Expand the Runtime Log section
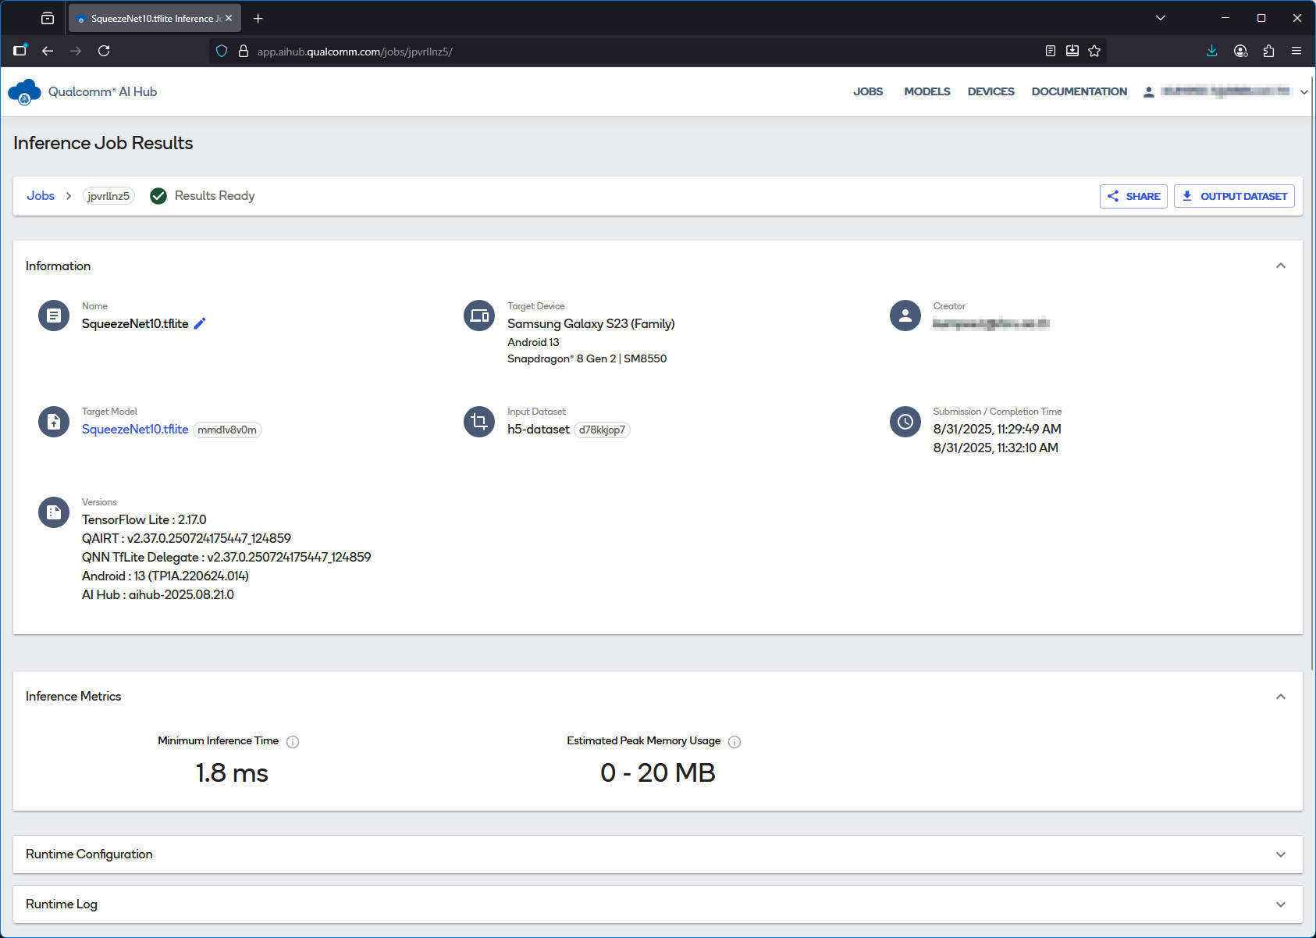 tap(1281, 904)
